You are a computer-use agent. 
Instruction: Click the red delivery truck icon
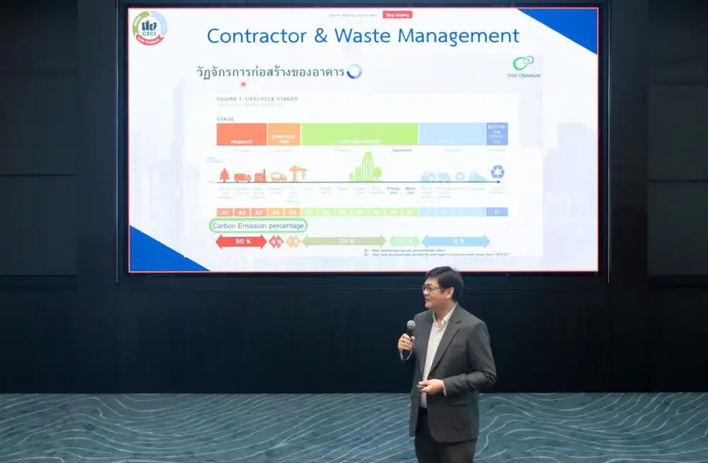[x=241, y=177]
